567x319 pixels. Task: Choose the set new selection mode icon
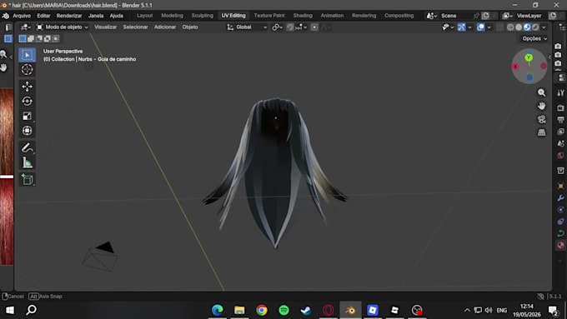coord(23,38)
